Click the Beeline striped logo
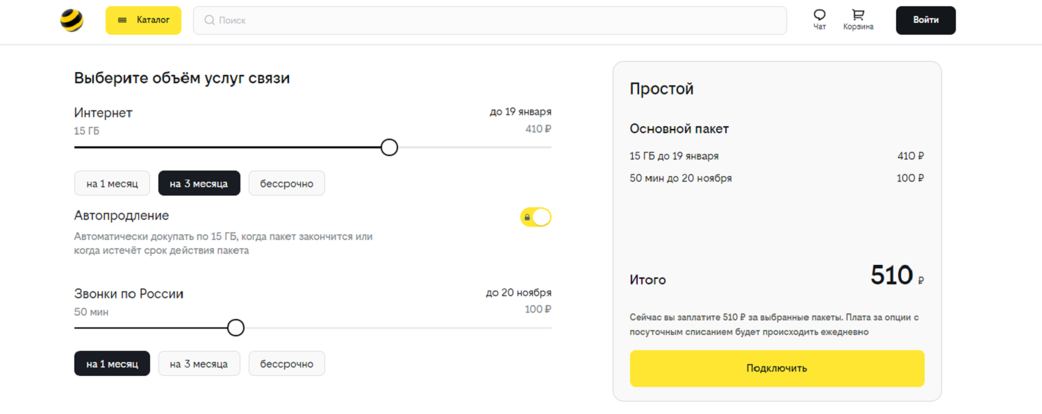Screen dimensions: 1042x414 [x=72, y=21]
